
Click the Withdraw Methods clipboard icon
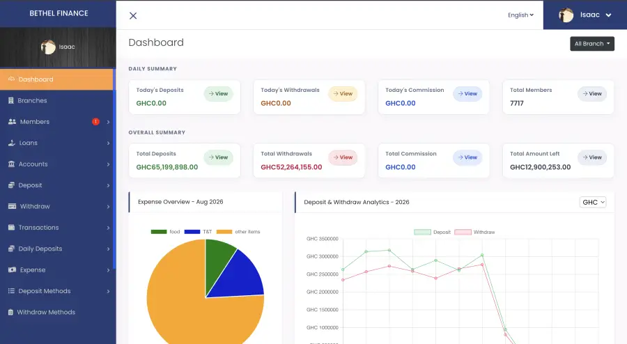click(10, 312)
